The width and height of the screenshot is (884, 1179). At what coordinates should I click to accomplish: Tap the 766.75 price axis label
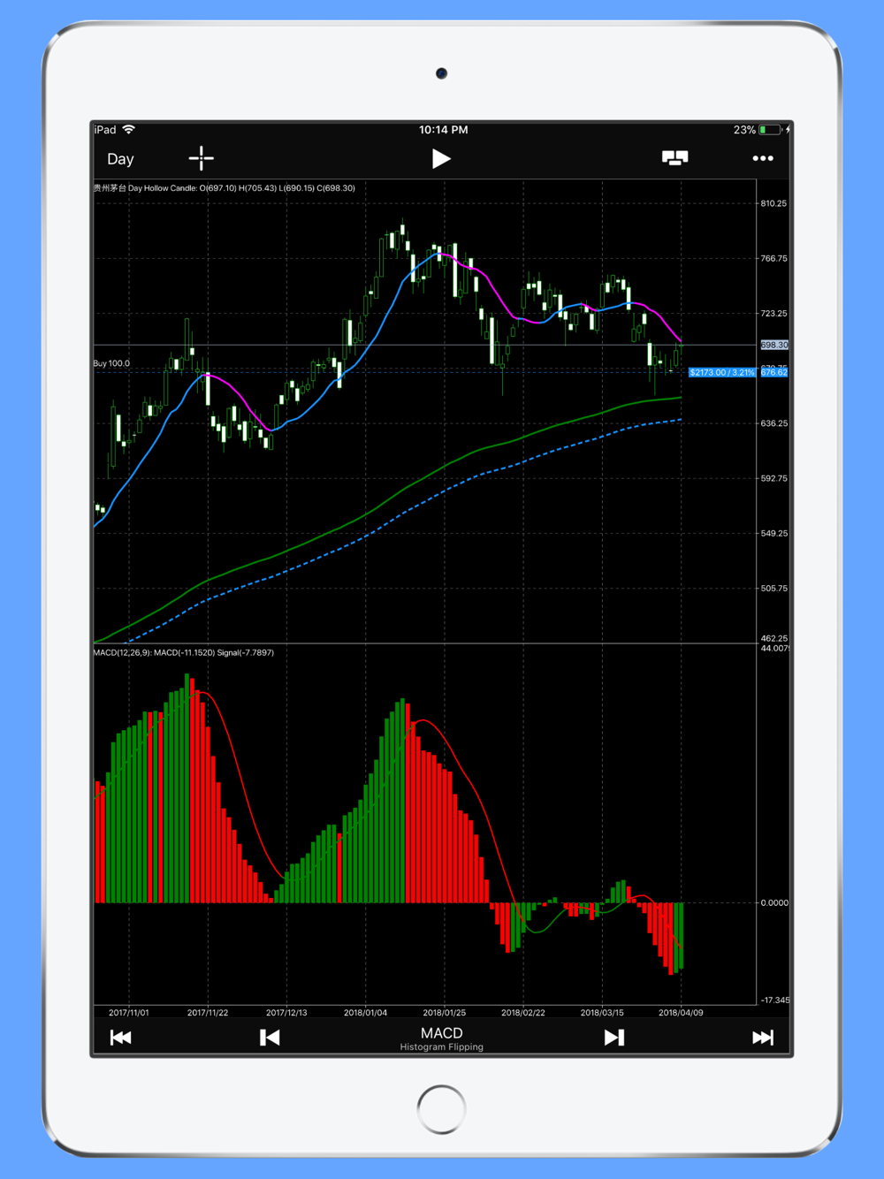tap(773, 259)
